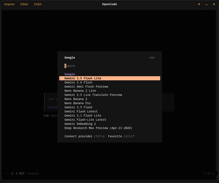The width and height of the screenshot is (219, 183).
Task: Click Favorite option in dialog footer
Action: (115, 136)
